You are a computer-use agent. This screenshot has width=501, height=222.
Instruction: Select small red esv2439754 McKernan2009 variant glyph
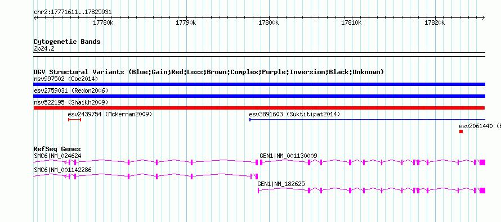(x=75, y=120)
